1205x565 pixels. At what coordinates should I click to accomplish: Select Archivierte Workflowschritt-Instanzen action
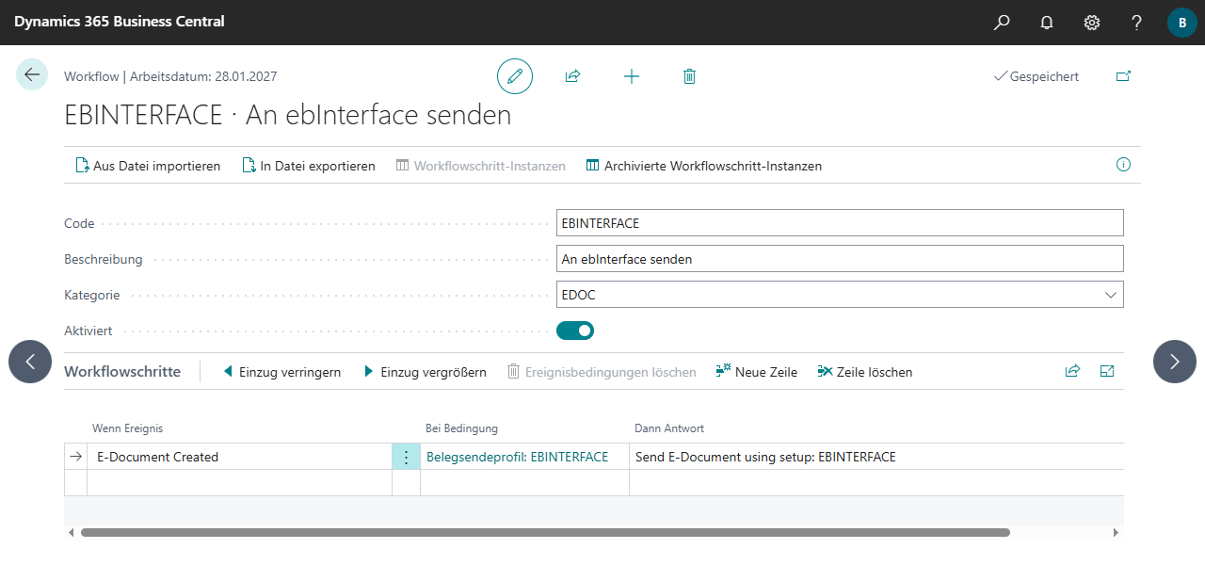pyautogui.click(x=704, y=166)
